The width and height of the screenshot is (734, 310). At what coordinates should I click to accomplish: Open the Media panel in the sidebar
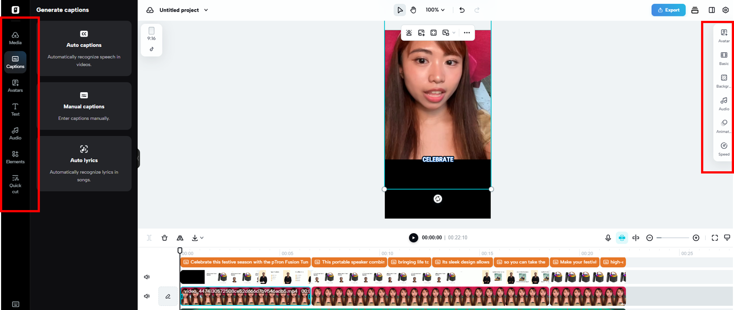point(15,38)
